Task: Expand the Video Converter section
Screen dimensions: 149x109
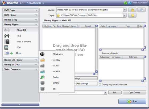Action: tap(21, 69)
